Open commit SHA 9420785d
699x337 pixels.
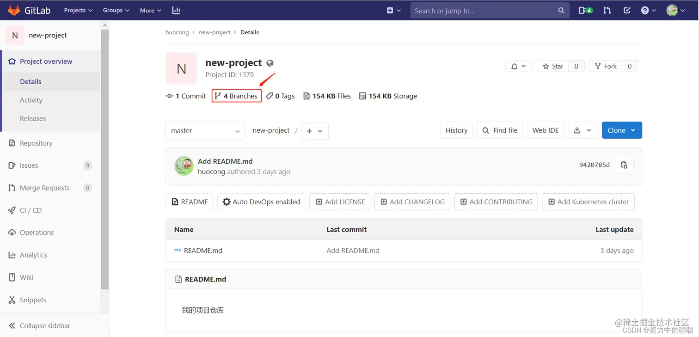[x=594, y=165]
